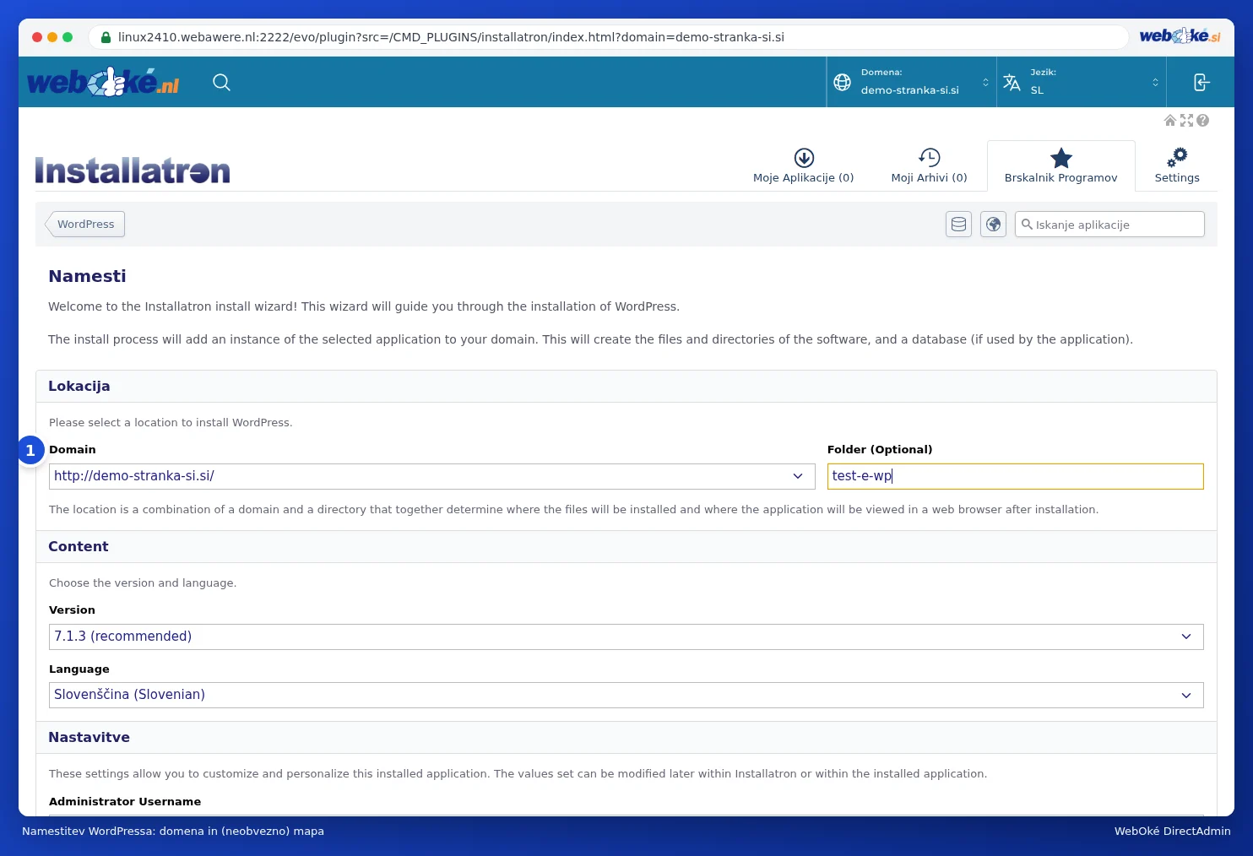
Task: Click the 'Folder (Optional)' label
Action: click(880, 449)
